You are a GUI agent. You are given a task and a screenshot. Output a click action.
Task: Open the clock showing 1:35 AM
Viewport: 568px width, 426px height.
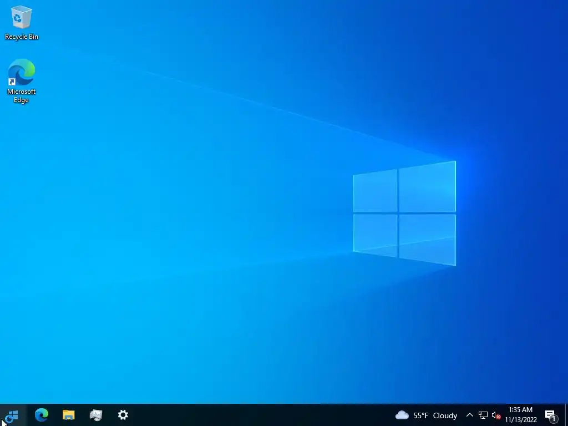(520, 415)
